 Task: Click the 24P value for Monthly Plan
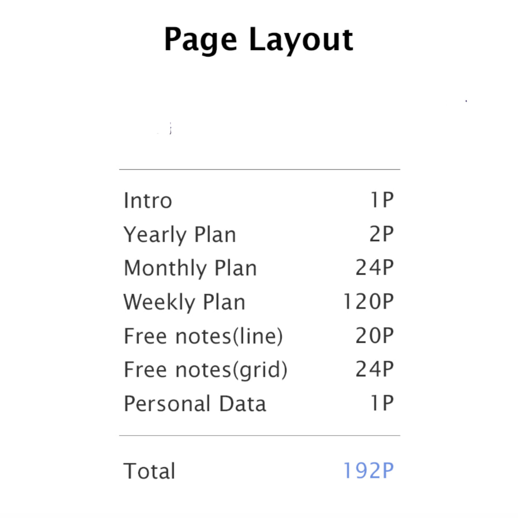coord(374,269)
